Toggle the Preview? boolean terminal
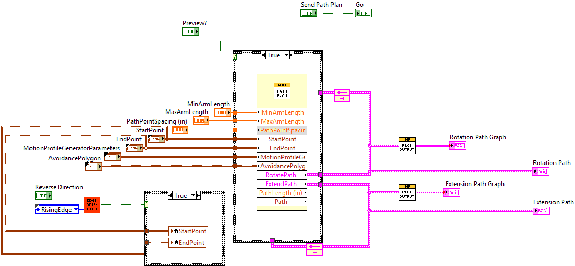 pyautogui.click(x=190, y=32)
